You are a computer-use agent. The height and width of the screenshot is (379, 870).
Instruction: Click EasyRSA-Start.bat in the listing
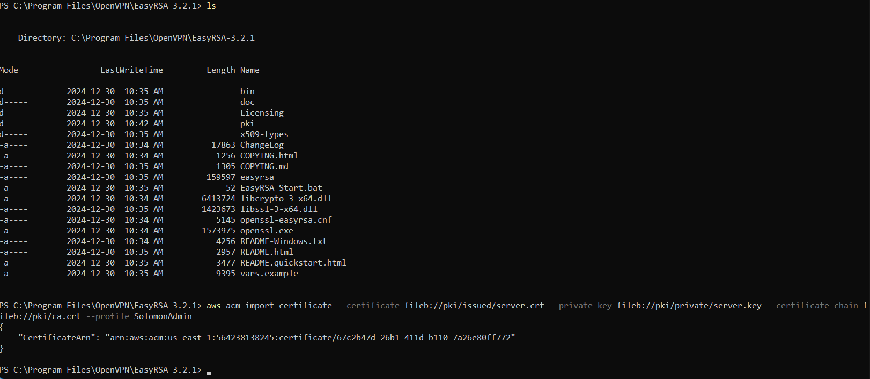281,188
